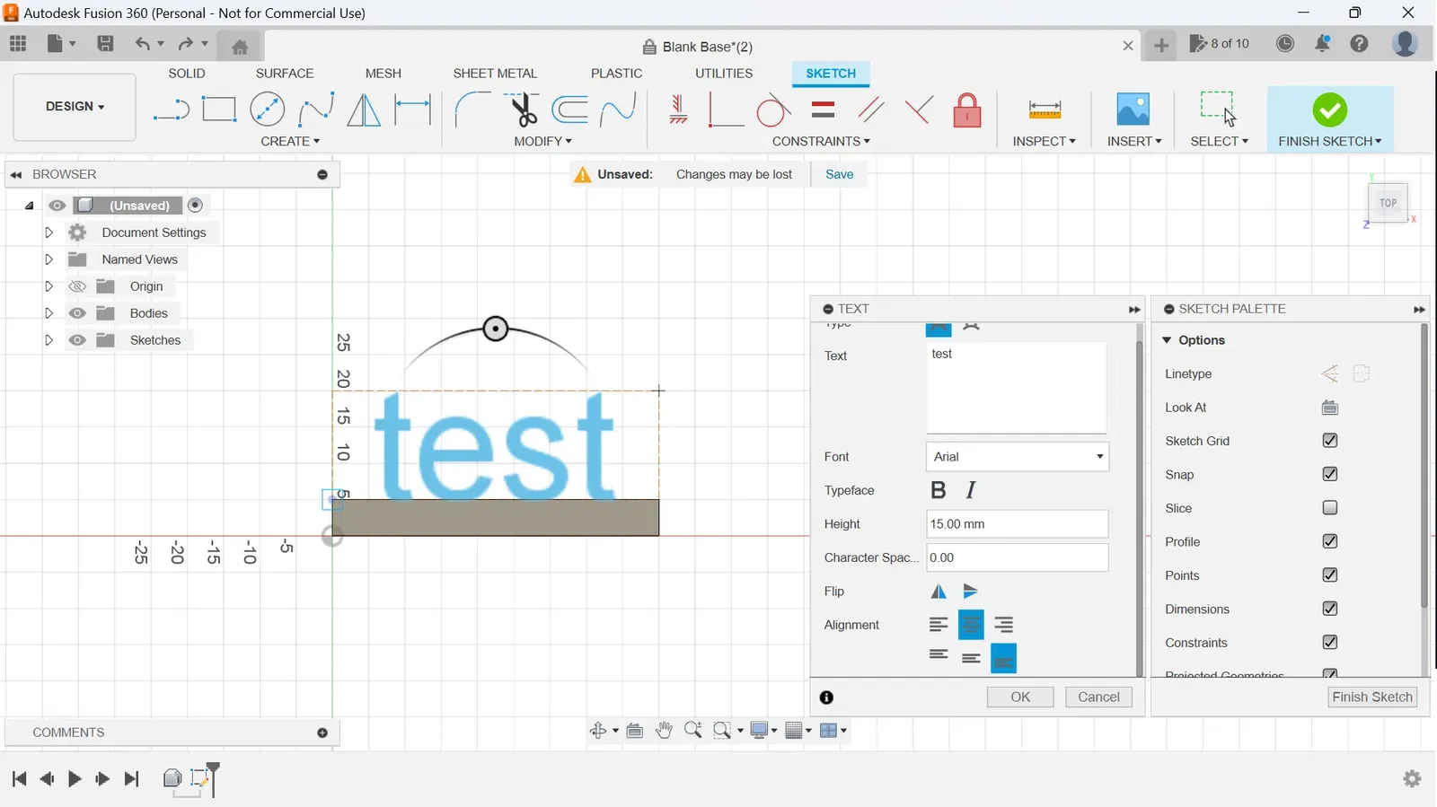The width and height of the screenshot is (1437, 807).
Task: Click the Save disk icon
Action: 105,44
